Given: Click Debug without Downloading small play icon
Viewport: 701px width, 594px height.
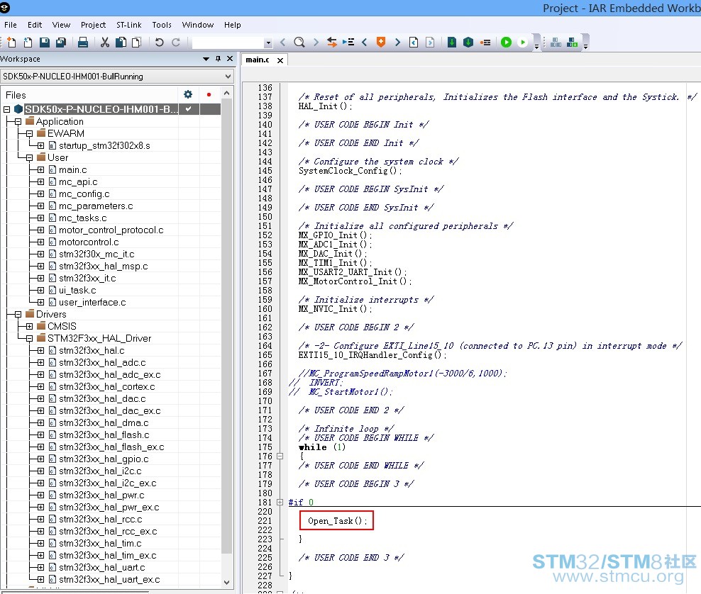Looking at the screenshot, I should [x=522, y=43].
